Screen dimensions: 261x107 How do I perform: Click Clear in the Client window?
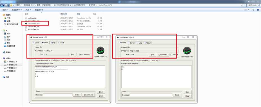tap(188, 96)
